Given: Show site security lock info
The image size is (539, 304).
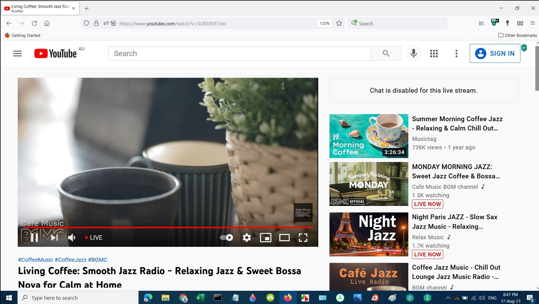Looking at the screenshot, I should 96,23.
